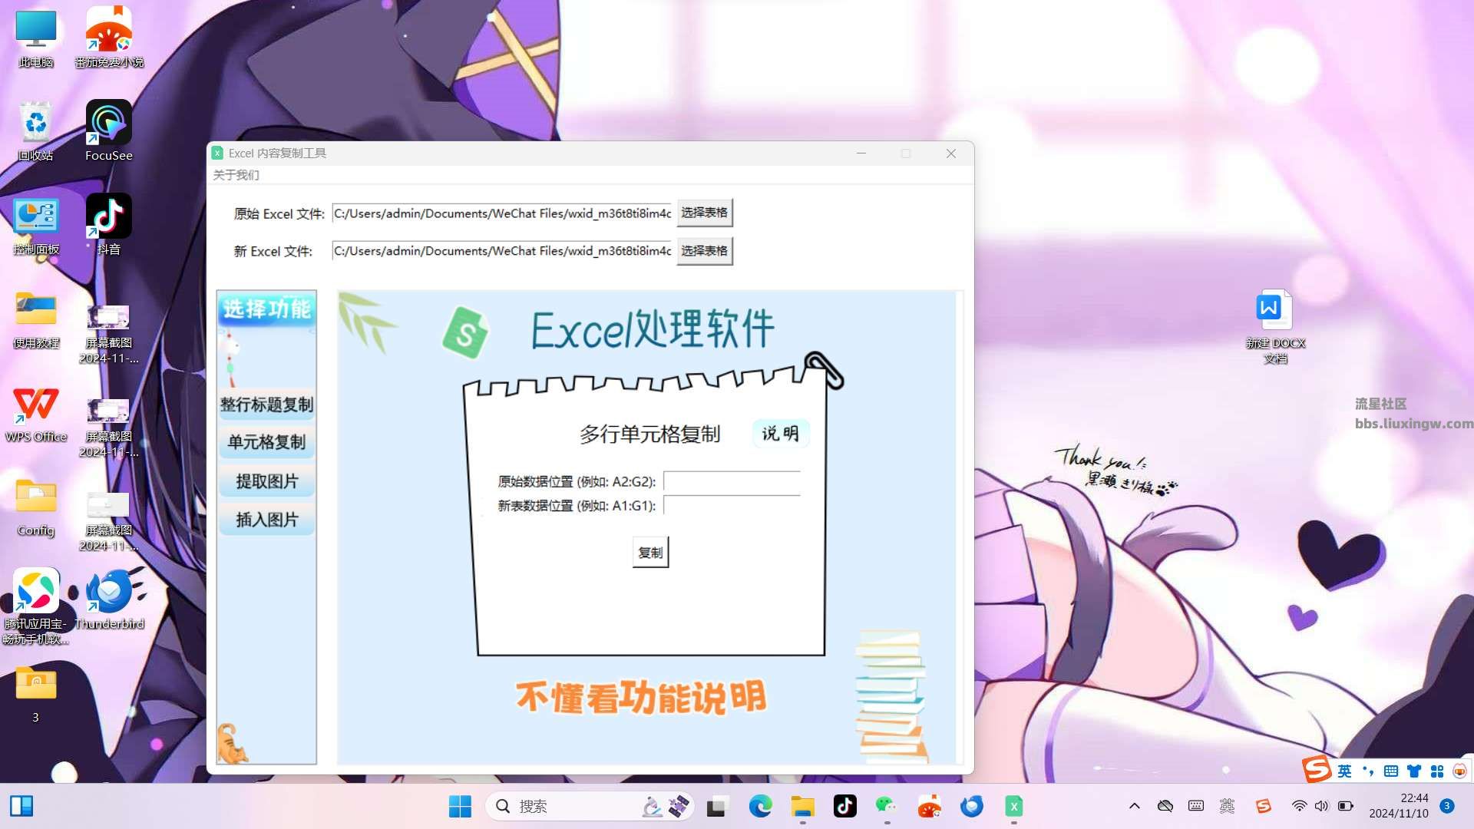This screenshot has width=1474, height=829.
Task: Click the 选择表格 button for 原始Excel
Action: coord(705,213)
